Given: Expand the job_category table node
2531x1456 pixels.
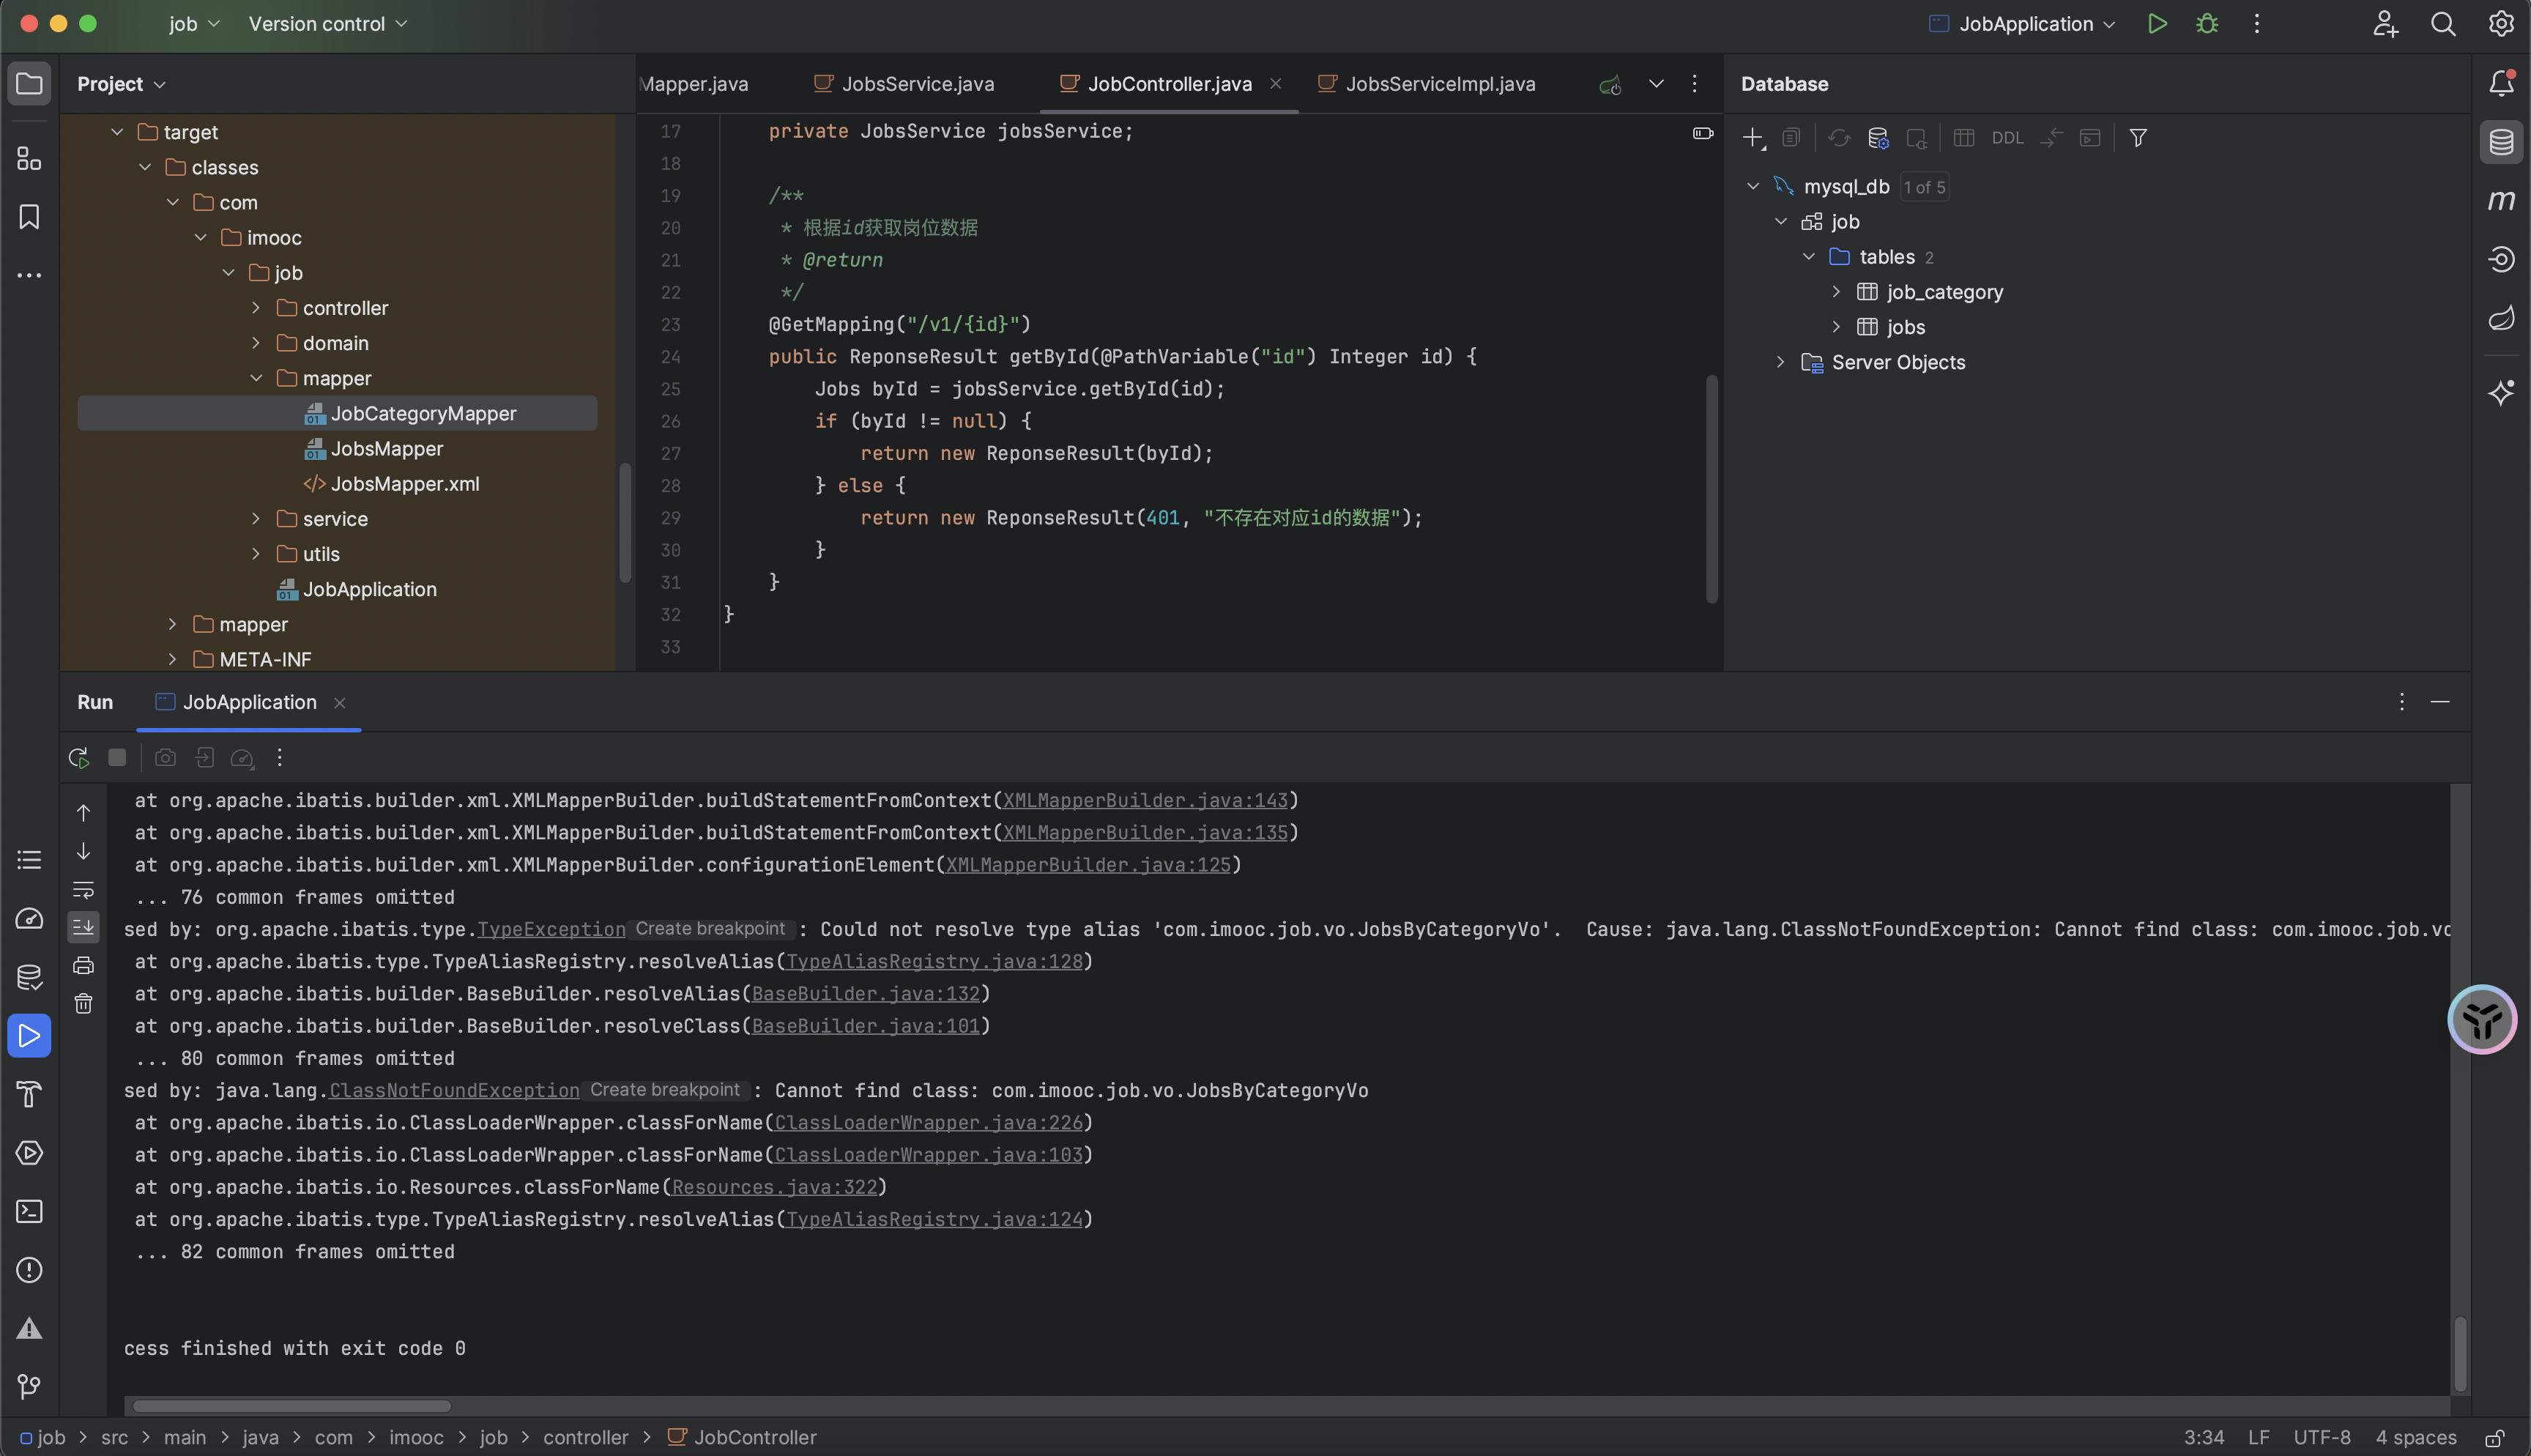Looking at the screenshot, I should tap(1836, 292).
